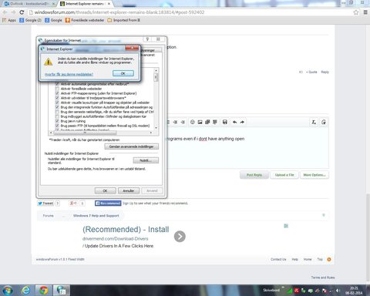
Task: Click the Post Reply button
Action: (x=254, y=175)
